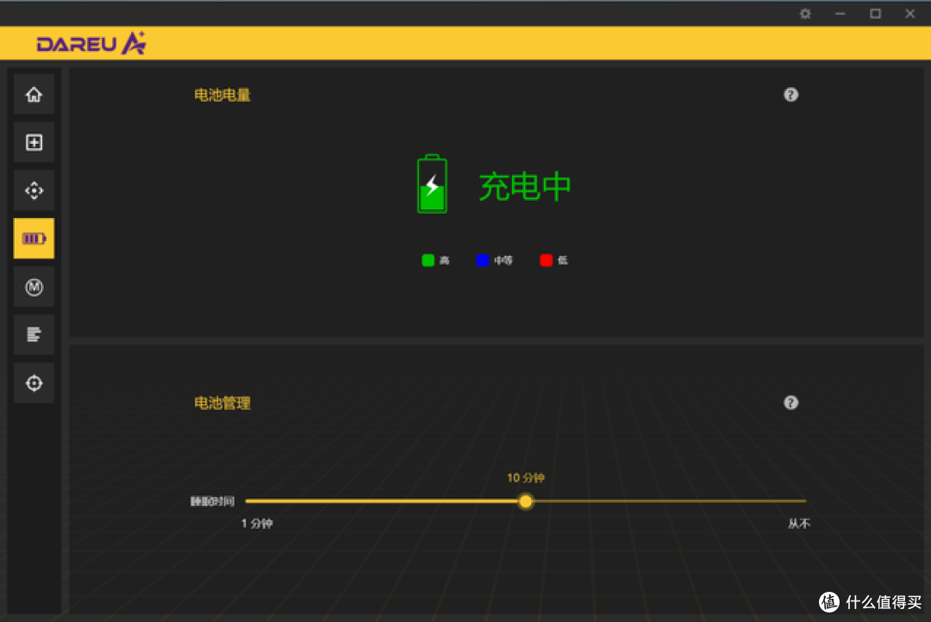The height and width of the screenshot is (622, 931).
Task: Click the green 高 legend swatch
Action: click(428, 260)
